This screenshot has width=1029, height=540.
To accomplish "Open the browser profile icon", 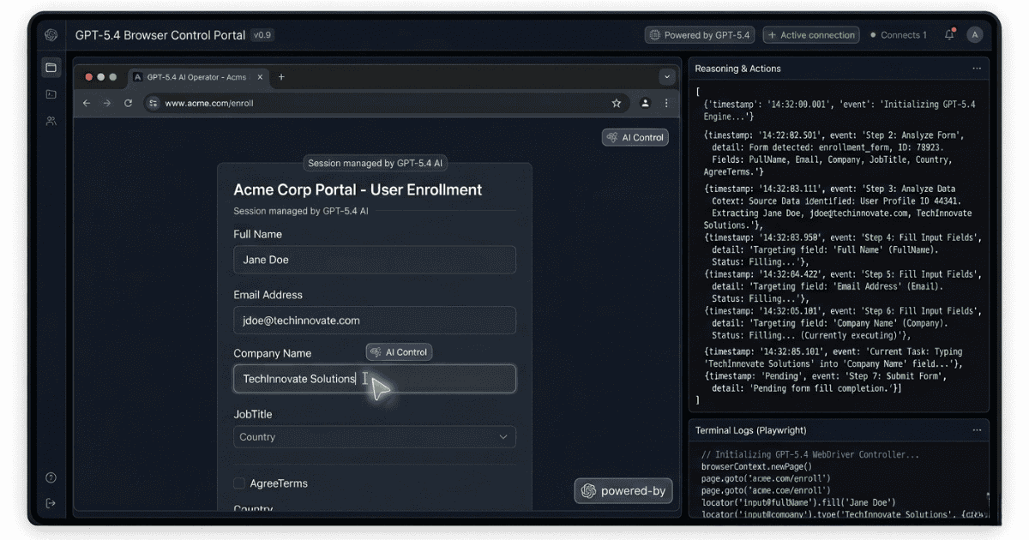I will click(x=645, y=103).
